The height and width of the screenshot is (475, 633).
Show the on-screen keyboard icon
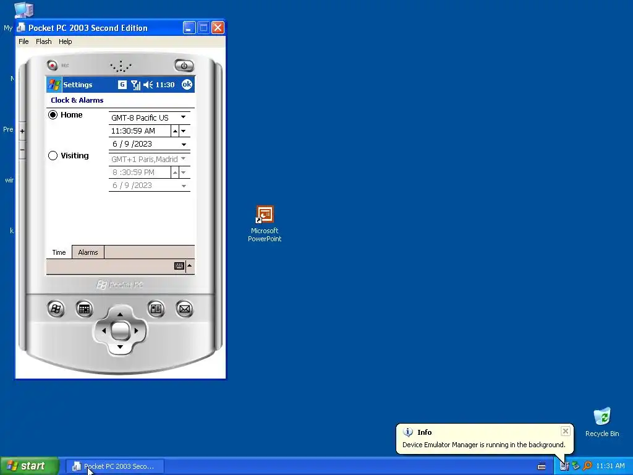pyautogui.click(x=179, y=266)
